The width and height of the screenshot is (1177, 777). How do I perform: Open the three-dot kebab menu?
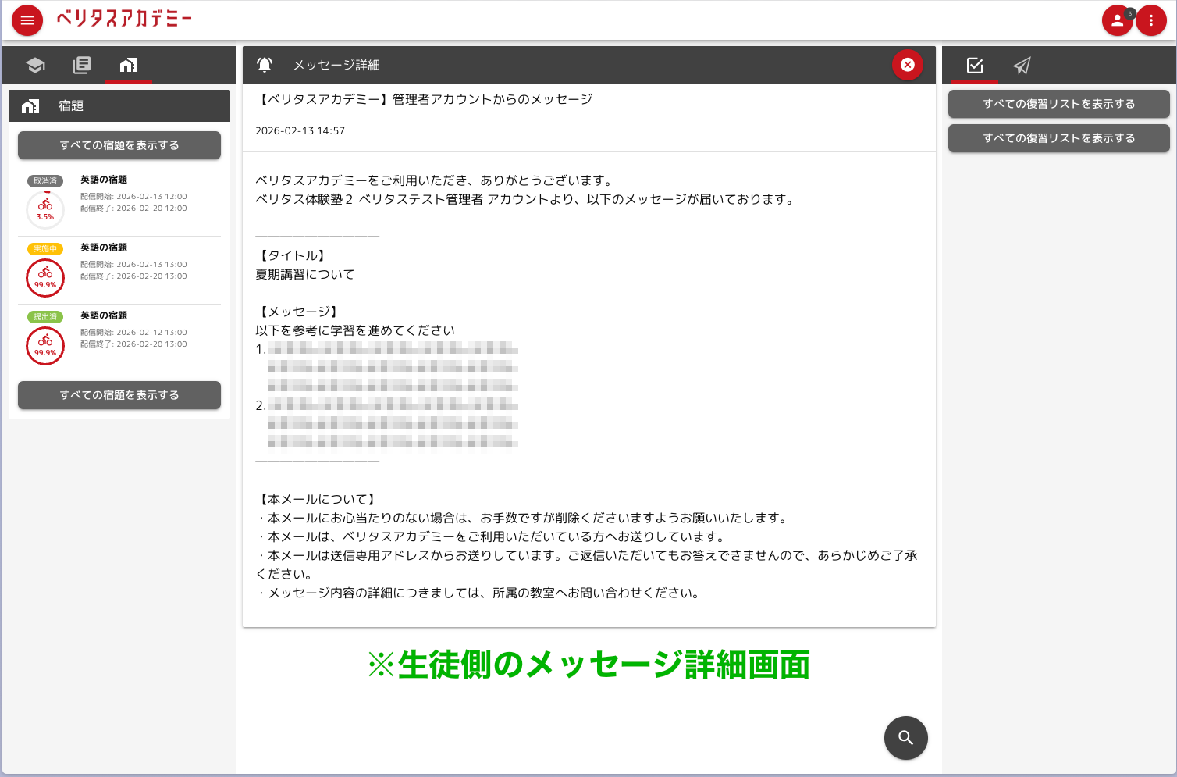coord(1151,20)
